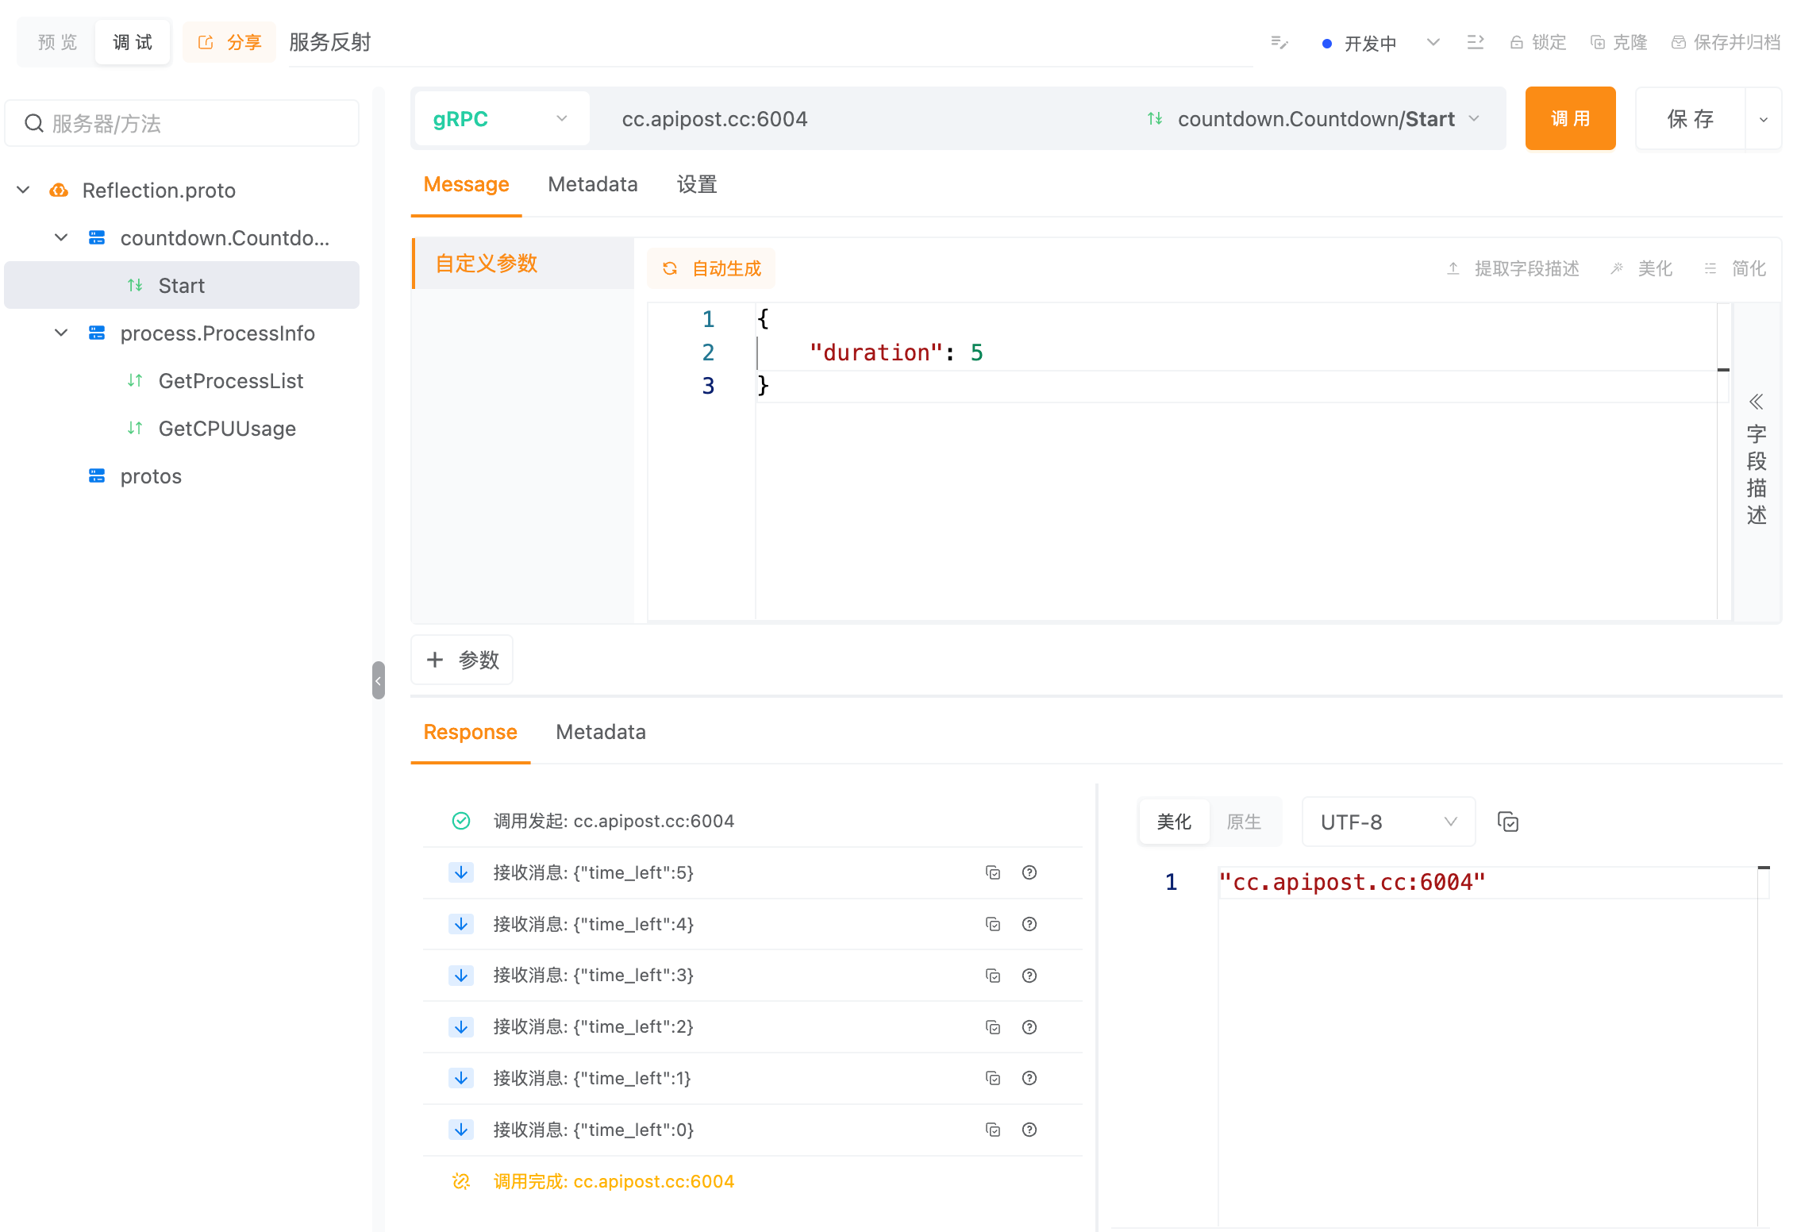Click the 锁定 lock icon

coord(1516,42)
